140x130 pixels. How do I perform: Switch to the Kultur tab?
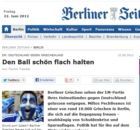[72, 29]
